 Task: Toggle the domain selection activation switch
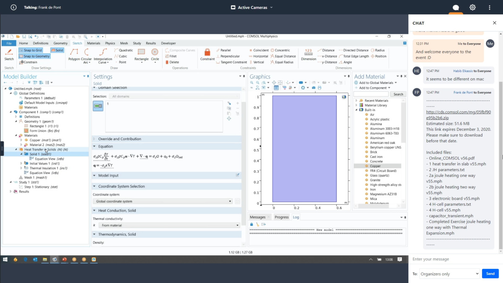tap(99, 106)
